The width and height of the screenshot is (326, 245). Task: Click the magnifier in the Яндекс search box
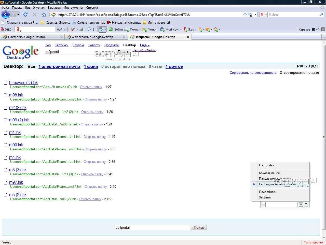[x=321, y=15]
